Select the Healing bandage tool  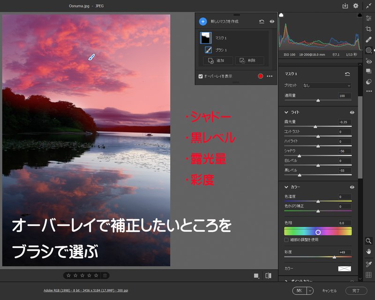pyautogui.click(x=368, y=40)
